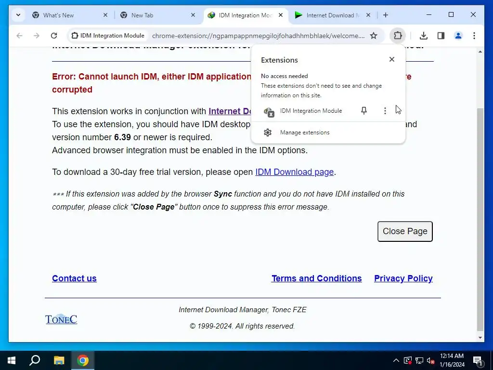
Task: Pin the IDM Integration Module extension
Action: pos(364,110)
